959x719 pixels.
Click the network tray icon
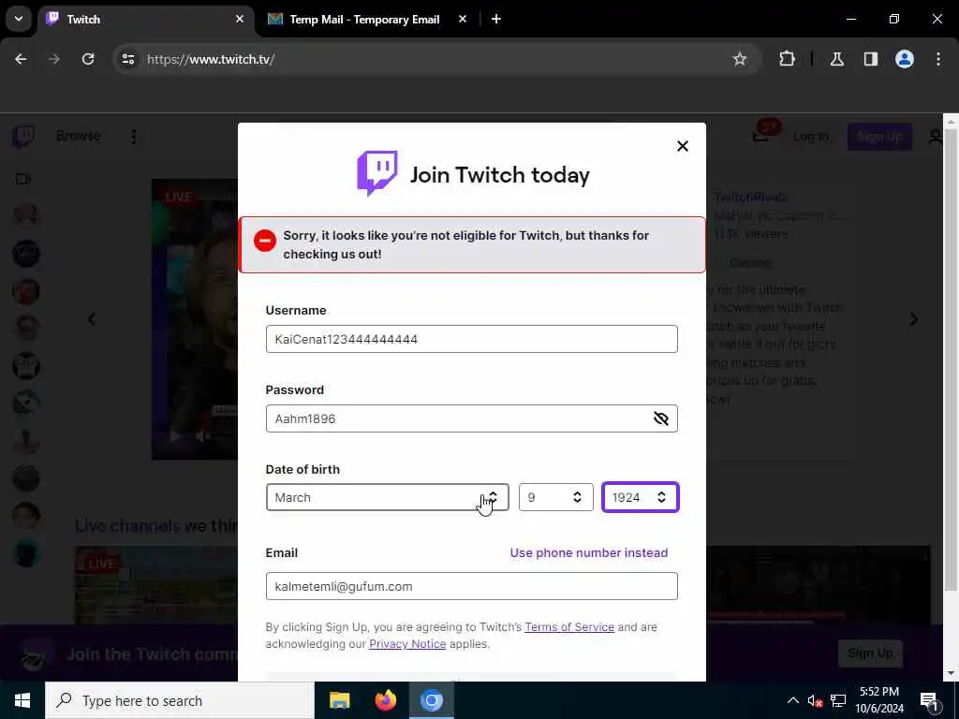tap(838, 700)
